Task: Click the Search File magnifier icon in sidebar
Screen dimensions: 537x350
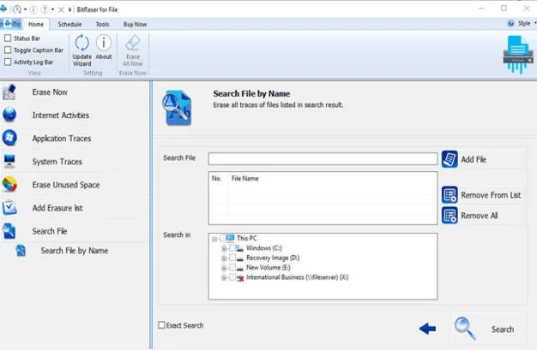Action: pyautogui.click(x=9, y=231)
